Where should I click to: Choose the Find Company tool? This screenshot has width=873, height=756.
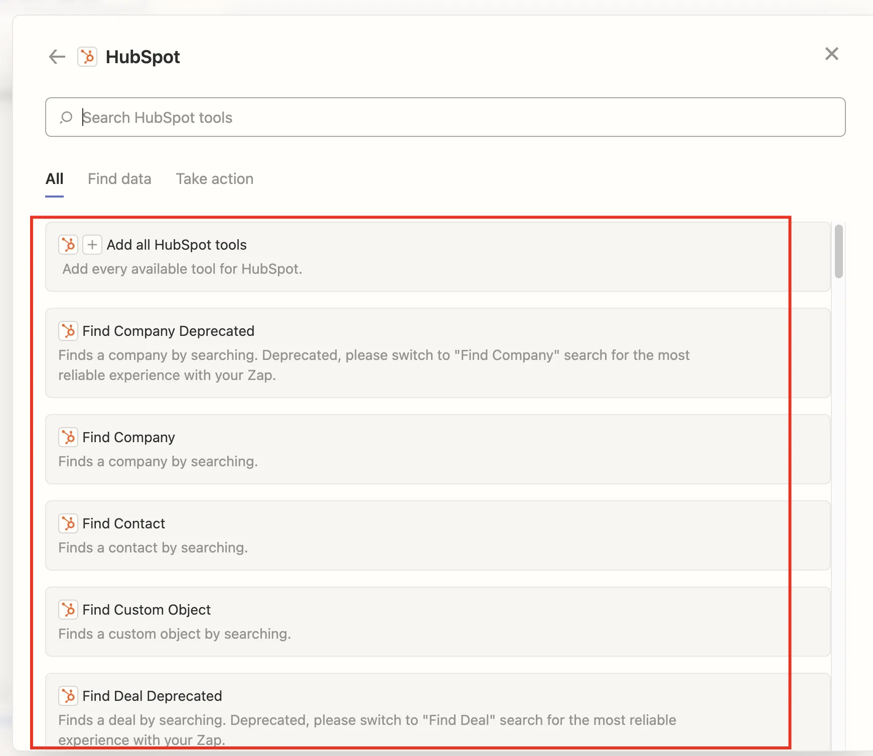pyautogui.click(x=438, y=449)
